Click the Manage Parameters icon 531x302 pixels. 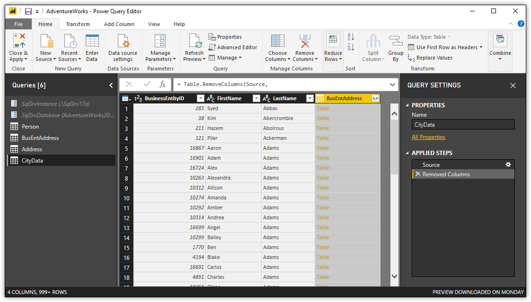(160, 41)
